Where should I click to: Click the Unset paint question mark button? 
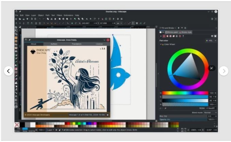[183, 36]
